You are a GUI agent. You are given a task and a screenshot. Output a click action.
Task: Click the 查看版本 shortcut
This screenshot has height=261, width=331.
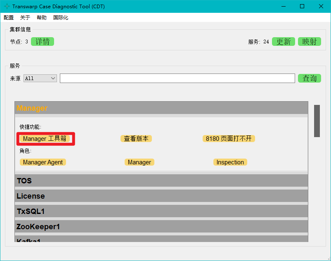pyautogui.click(x=136, y=138)
